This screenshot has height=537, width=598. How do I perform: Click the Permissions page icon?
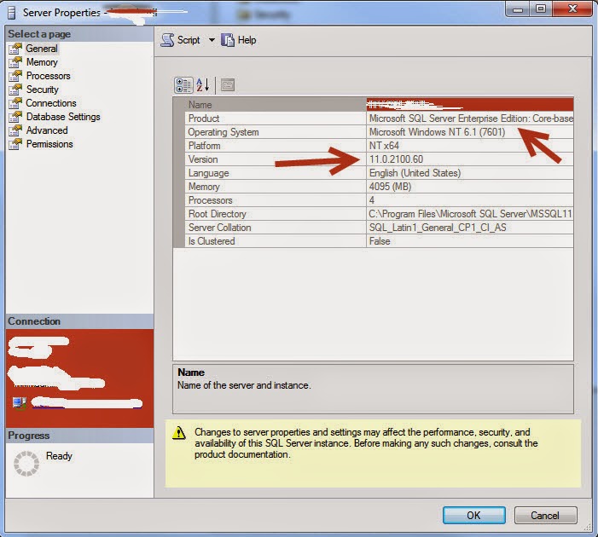[15, 144]
